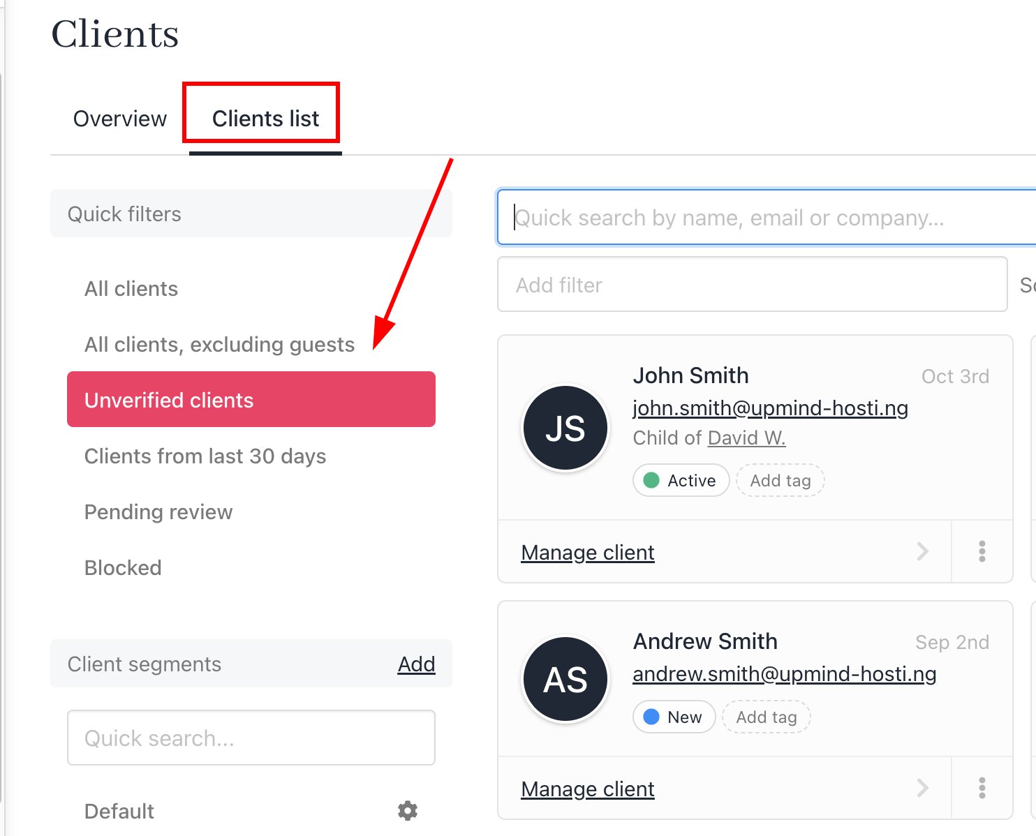
Task: Click the Oct 3rd date on John Smith
Action: click(955, 376)
